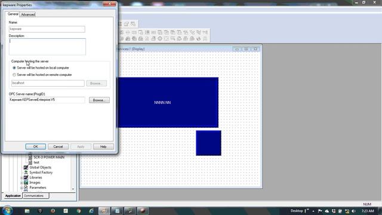Click the Images folder icon
This screenshot has width=382, height=215.
click(x=26, y=183)
